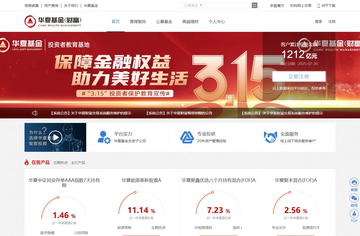Click the 在售产品 flame icon
This screenshot has width=360, height=236.
pos(27,162)
